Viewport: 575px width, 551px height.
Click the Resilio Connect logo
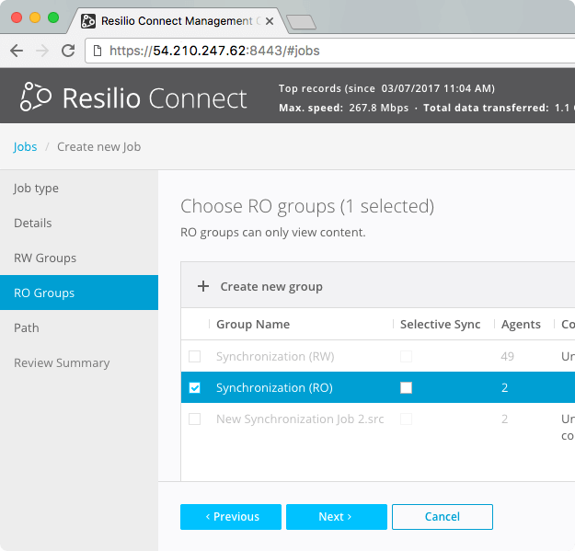[x=133, y=98]
